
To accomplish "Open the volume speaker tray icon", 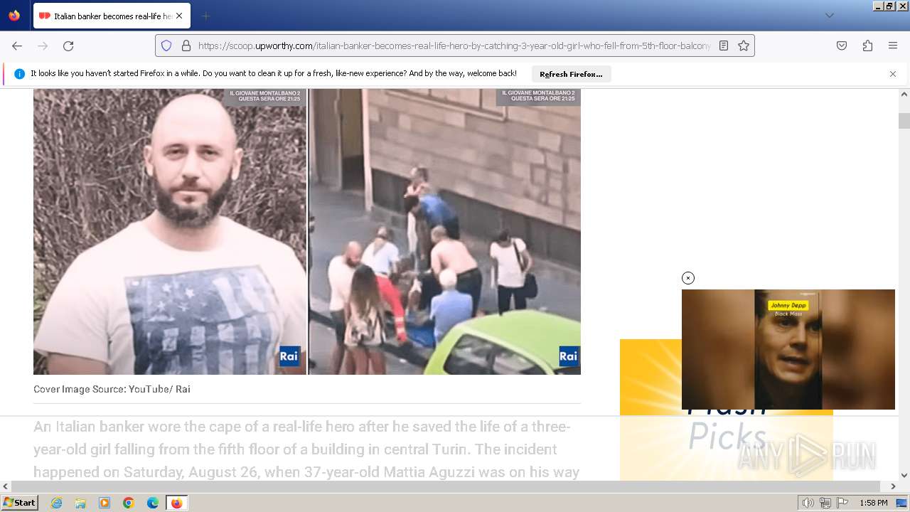I will point(808,503).
